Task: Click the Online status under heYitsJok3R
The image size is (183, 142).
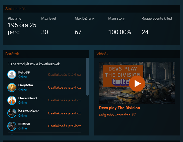Action: (22, 116)
